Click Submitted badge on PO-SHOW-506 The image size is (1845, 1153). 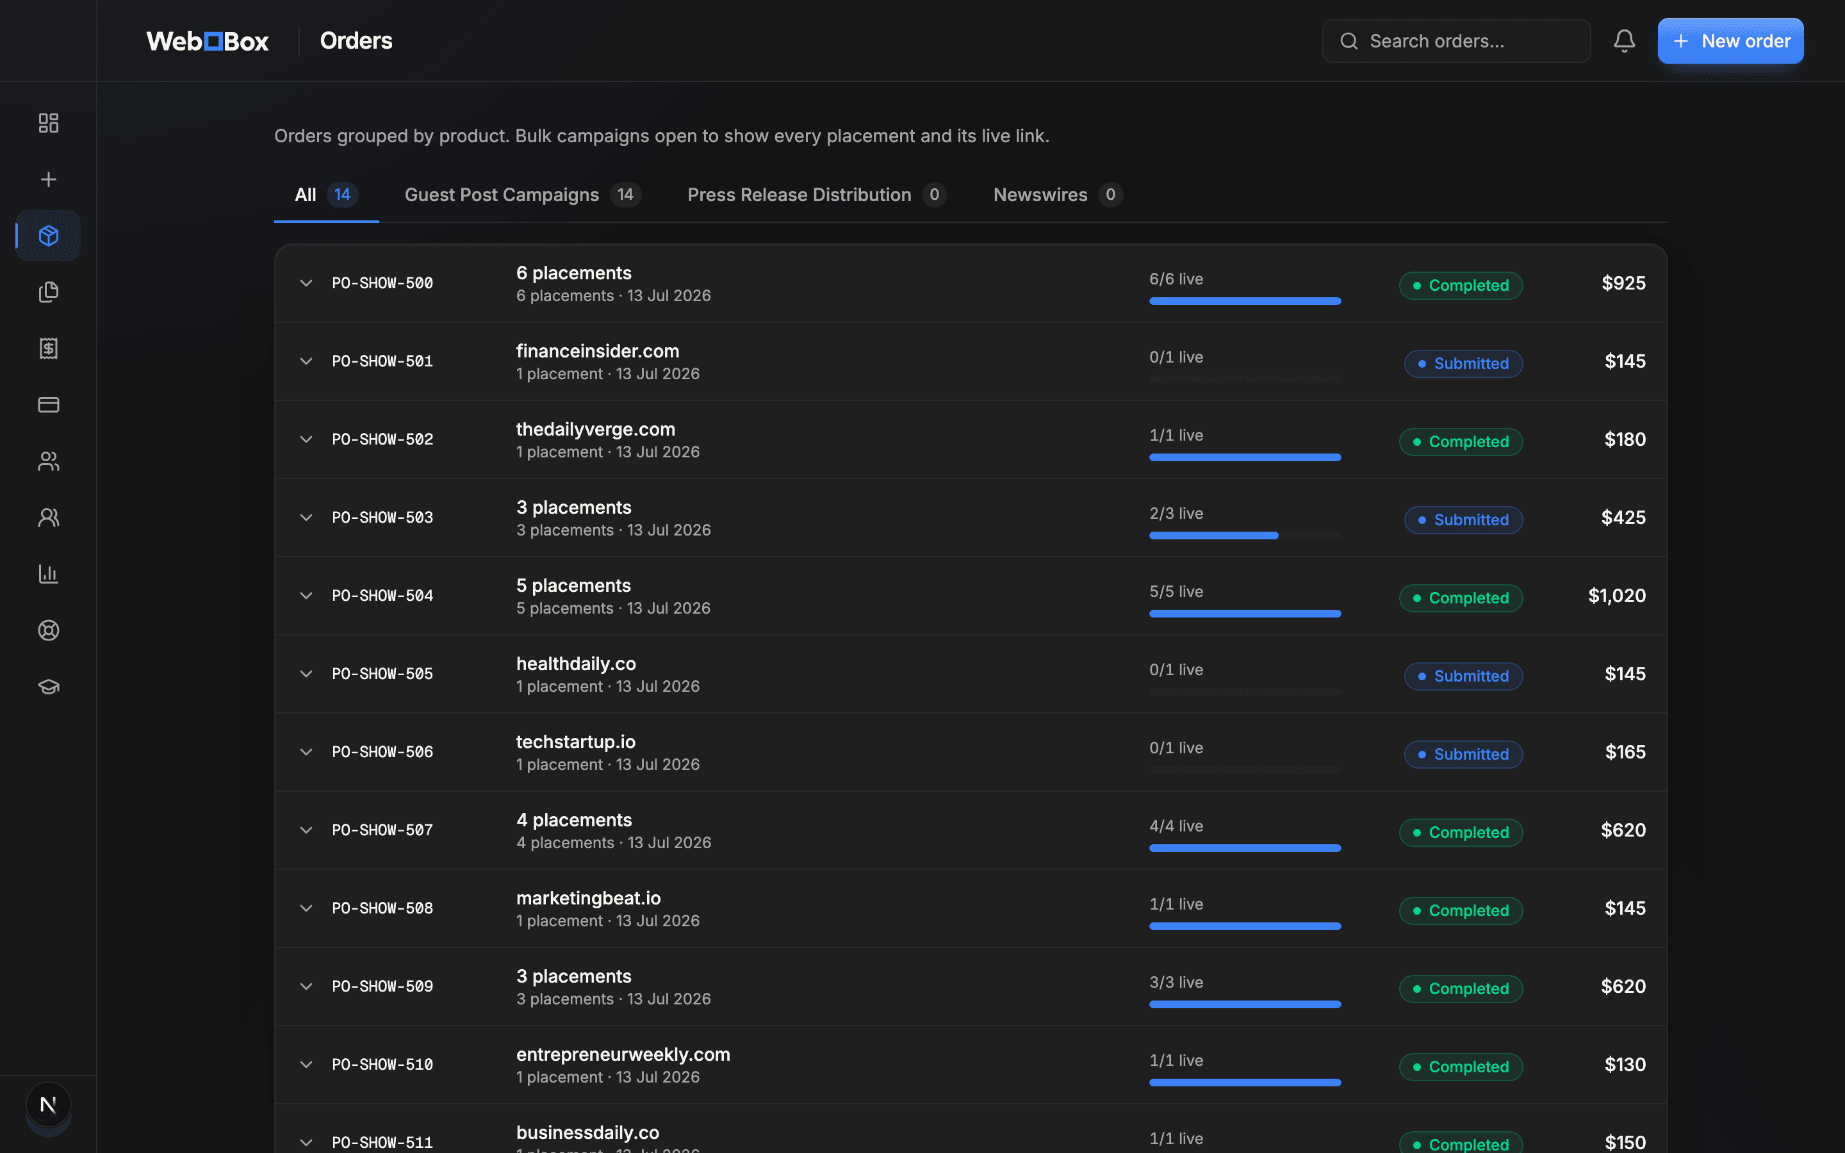1463,754
